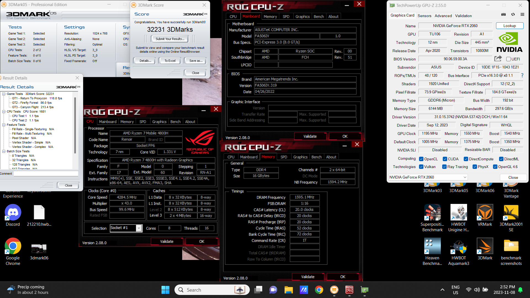Toggle the Vulkan checkbox
Viewport: 530px width, 298px height.
click(x=421, y=167)
